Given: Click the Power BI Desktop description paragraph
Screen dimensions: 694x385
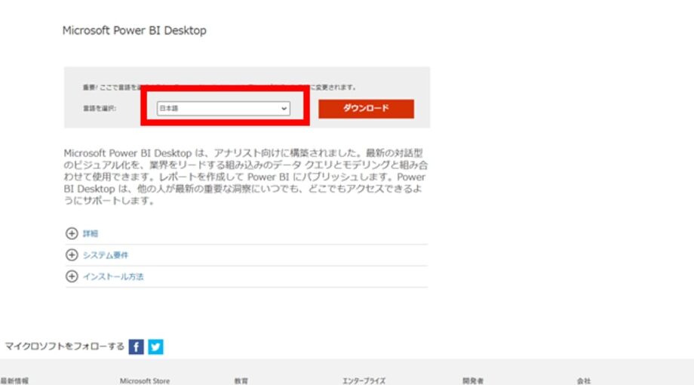Looking at the screenshot, I should coord(246,177).
